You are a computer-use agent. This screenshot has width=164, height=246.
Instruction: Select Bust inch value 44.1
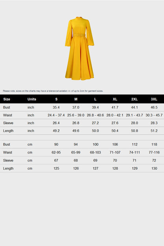(134, 107)
